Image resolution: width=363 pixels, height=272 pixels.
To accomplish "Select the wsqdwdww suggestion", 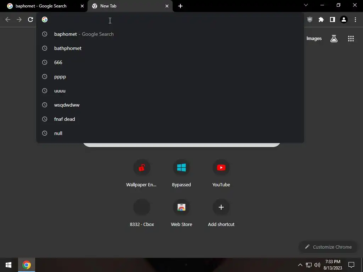I will tap(170, 105).
